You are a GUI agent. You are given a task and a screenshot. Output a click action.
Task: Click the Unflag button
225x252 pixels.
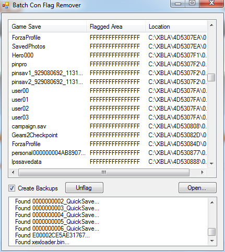pyautogui.click(x=84, y=188)
